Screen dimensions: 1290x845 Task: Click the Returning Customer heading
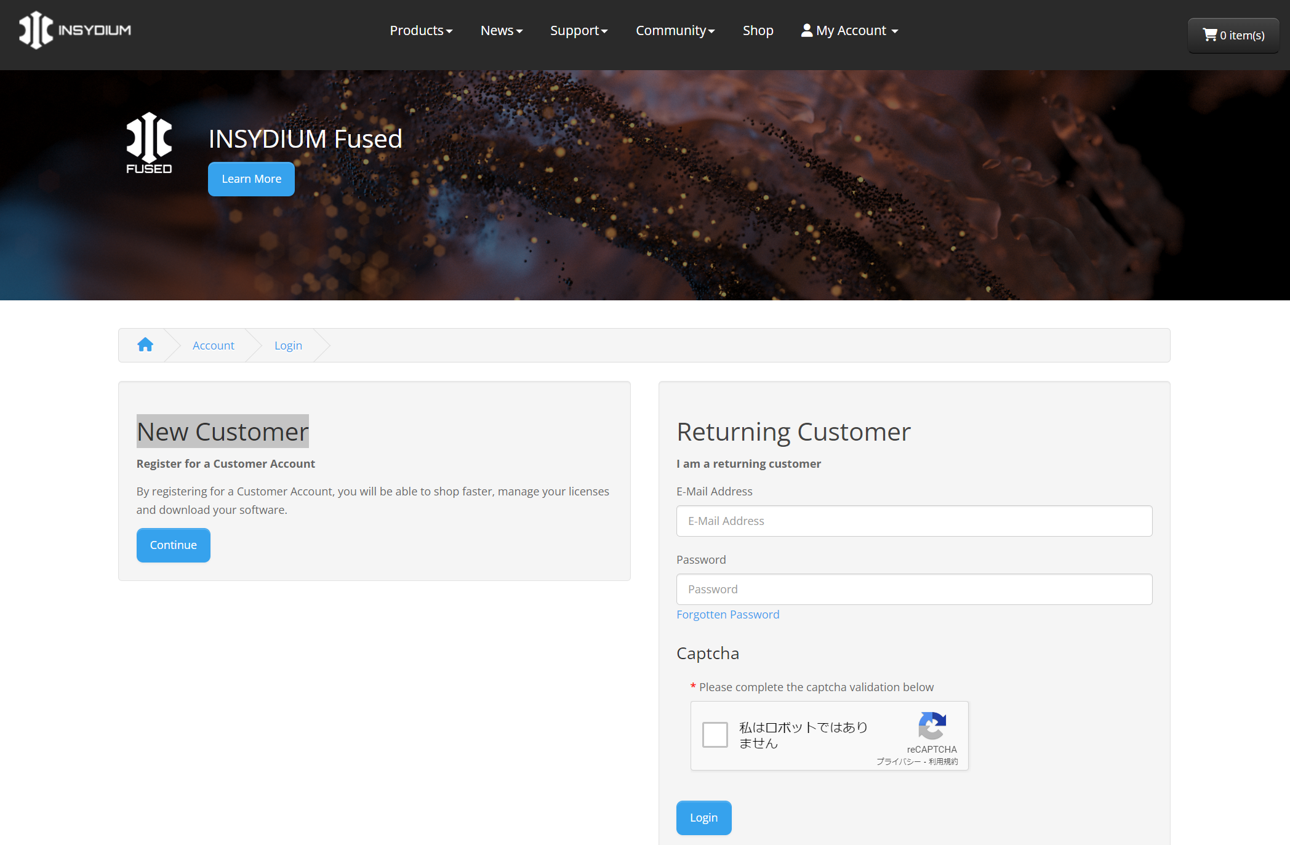(x=793, y=431)
